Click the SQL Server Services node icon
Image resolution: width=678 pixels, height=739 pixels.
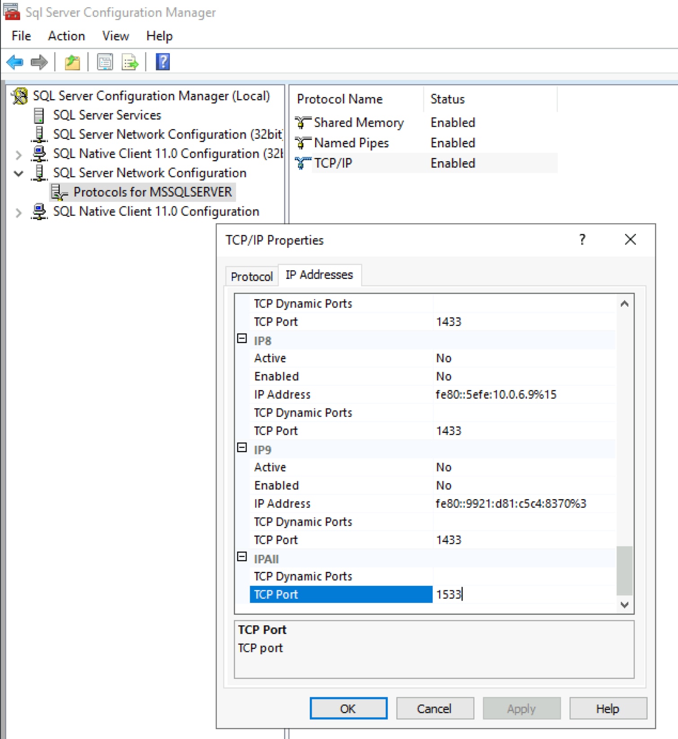click(39, 115)
